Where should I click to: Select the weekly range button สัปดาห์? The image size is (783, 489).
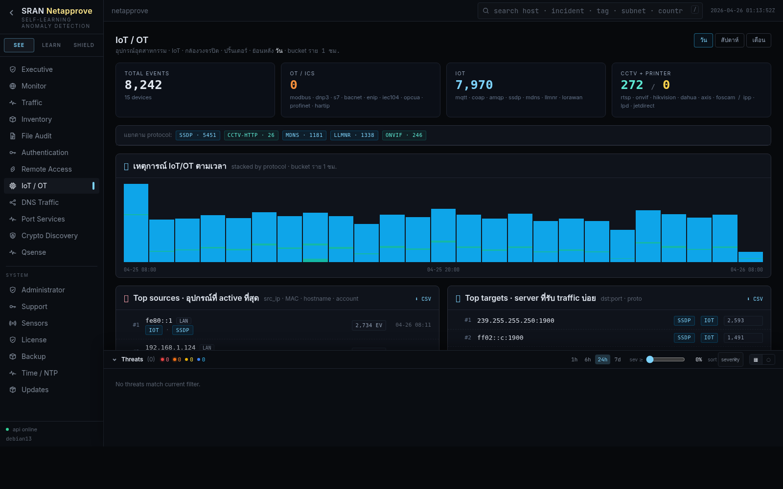tap(729, 40)
